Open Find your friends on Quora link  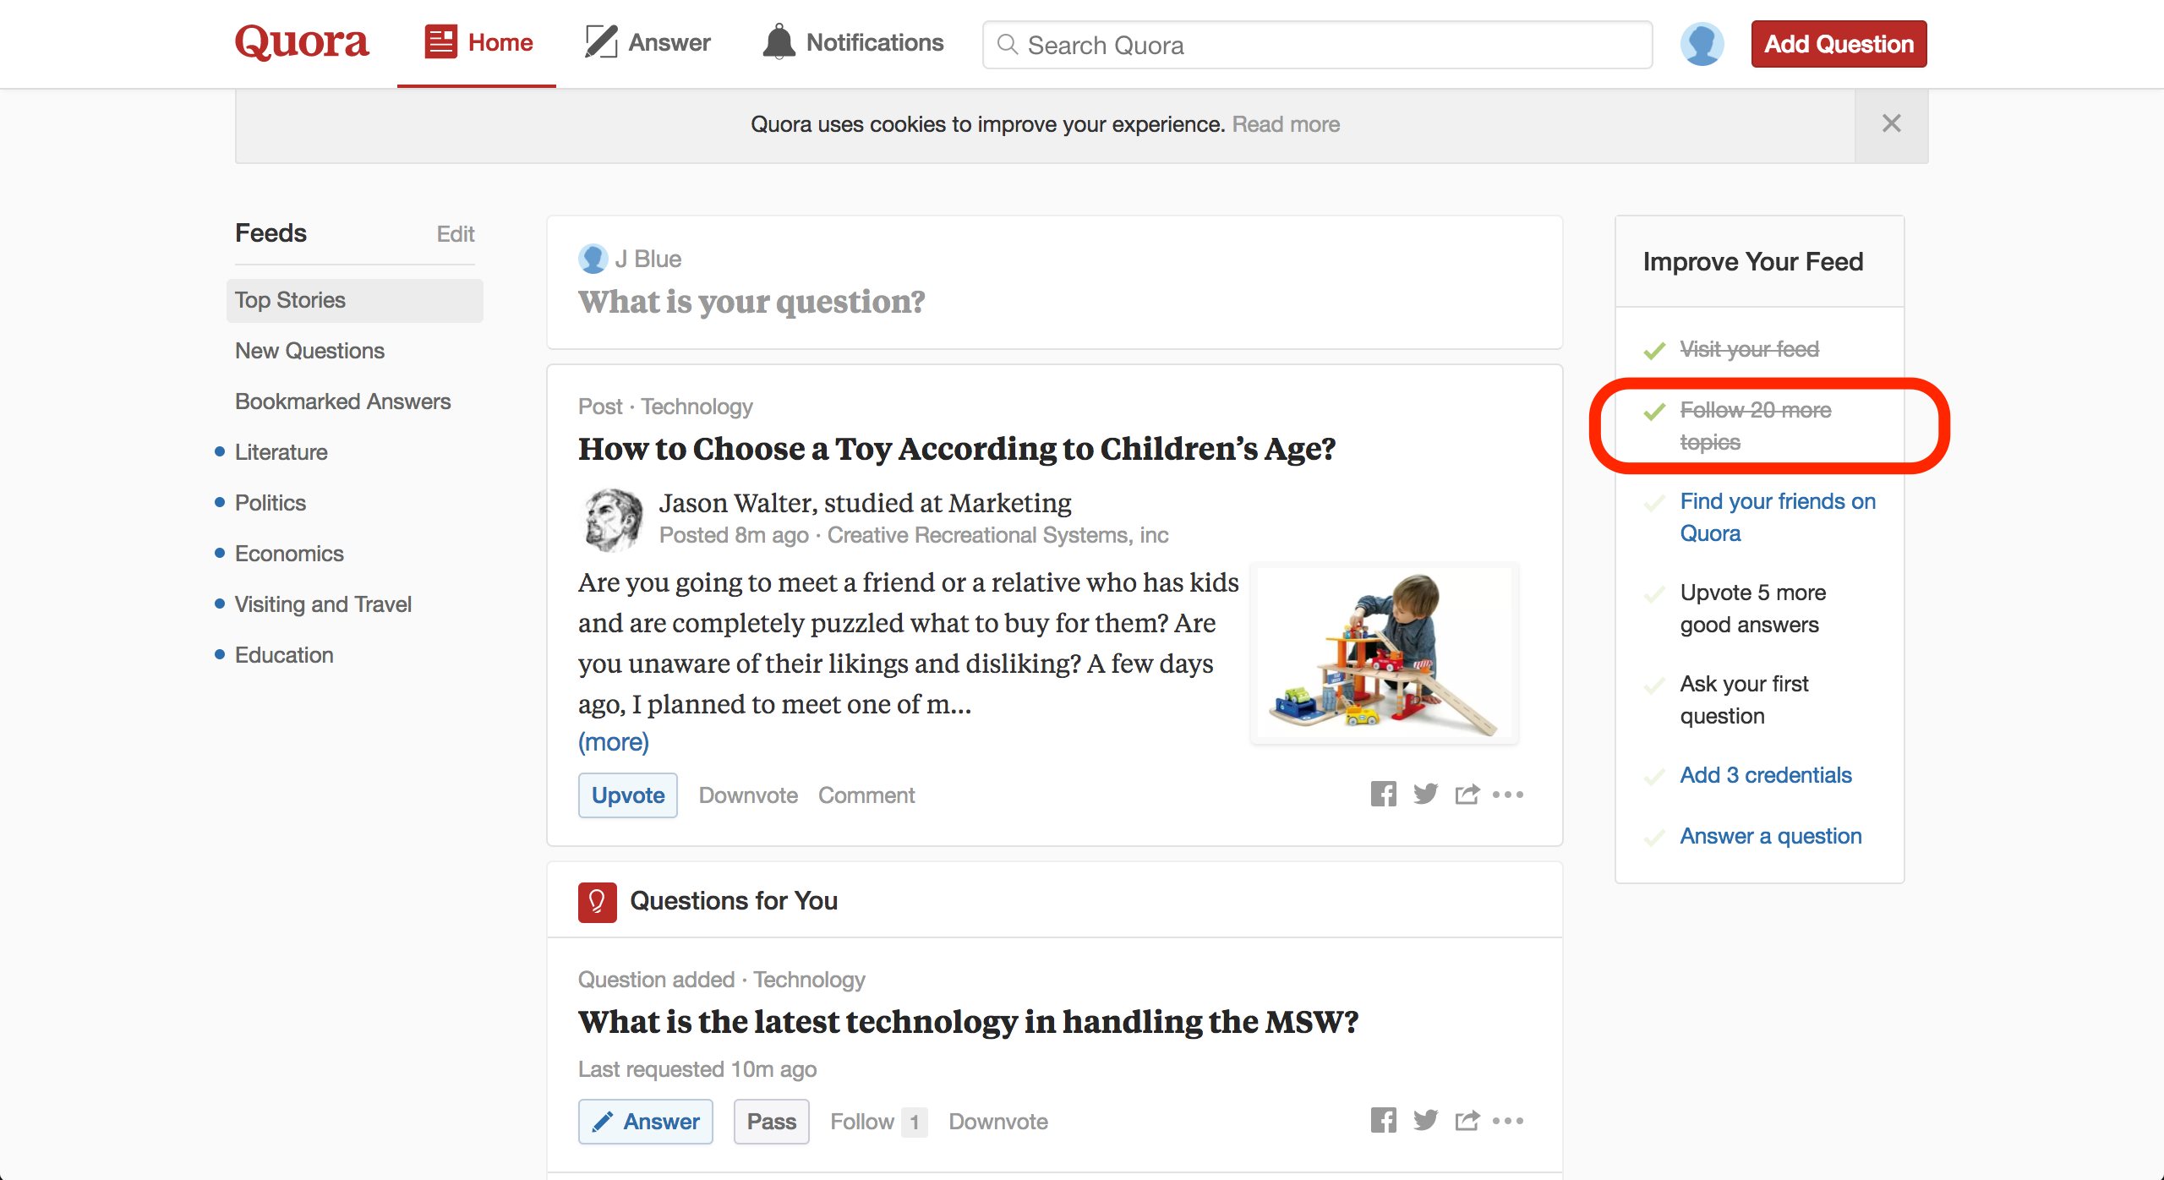point(1778,517)
